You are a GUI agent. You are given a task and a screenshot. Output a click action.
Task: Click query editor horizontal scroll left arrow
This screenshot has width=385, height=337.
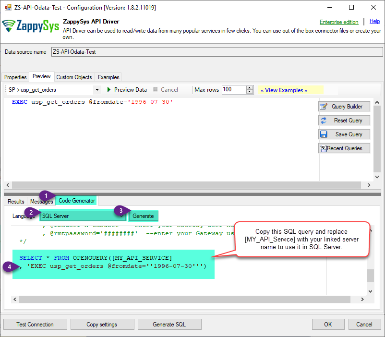pyautogui.click(x=8, y=185)
